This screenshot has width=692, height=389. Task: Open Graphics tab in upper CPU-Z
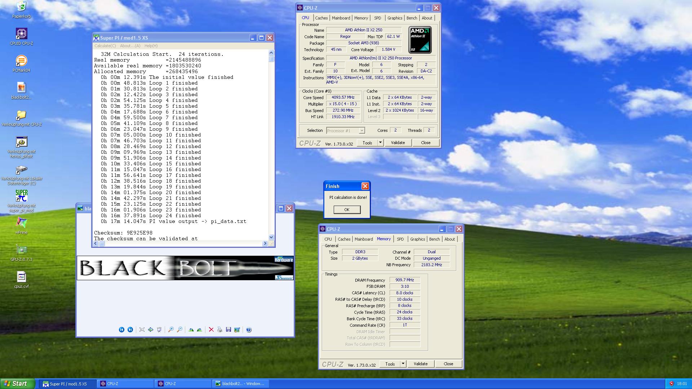[395, 18]
